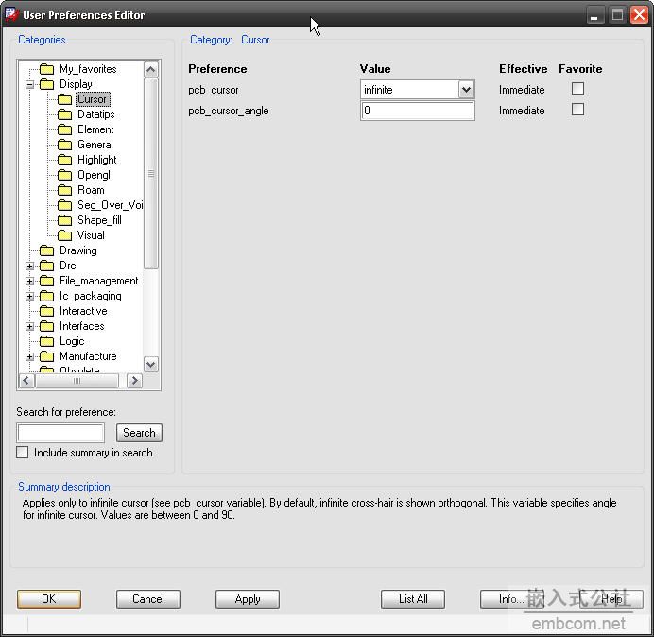The width and height of the screenshot is (654, 637).
Task: Click the Opengl folder icon
Action: click(x=64, y=175)
